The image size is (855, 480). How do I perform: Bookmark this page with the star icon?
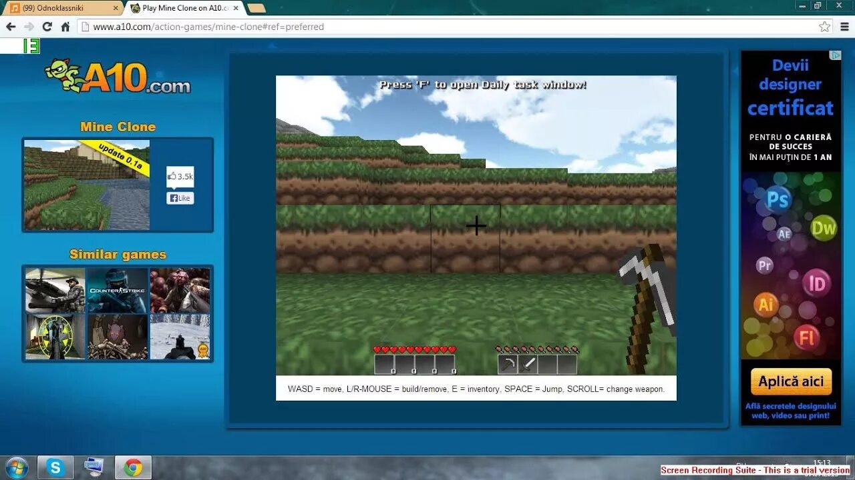click(x=825, y=27)
